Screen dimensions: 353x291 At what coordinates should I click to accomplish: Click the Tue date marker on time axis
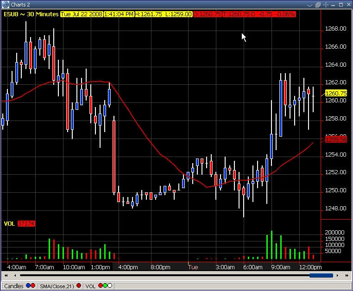coord(193,267)
